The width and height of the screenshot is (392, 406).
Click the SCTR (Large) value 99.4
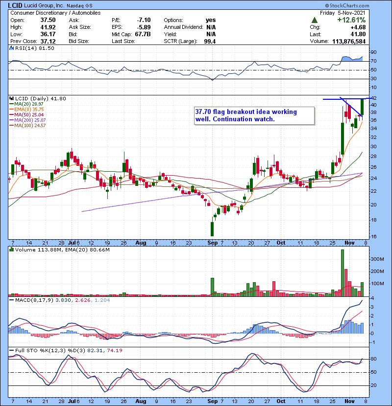click(x=210, y=41)
